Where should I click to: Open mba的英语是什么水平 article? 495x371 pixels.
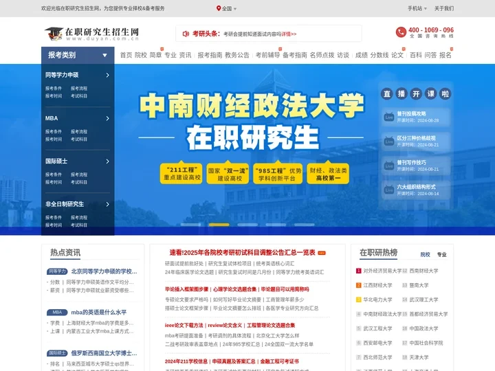click(99, 313)
